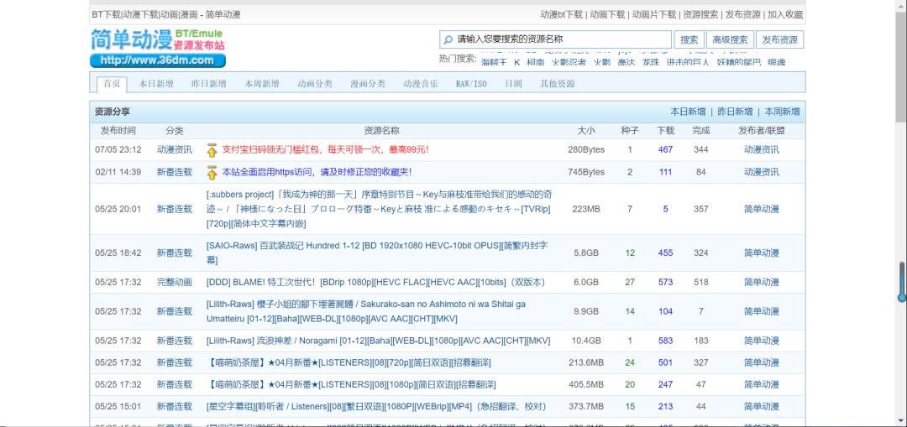The width and height of the screenshot is (907, 427).
Task: Switch to 本周新增 tab in navigation bar
Action: (x=261, y=84)
